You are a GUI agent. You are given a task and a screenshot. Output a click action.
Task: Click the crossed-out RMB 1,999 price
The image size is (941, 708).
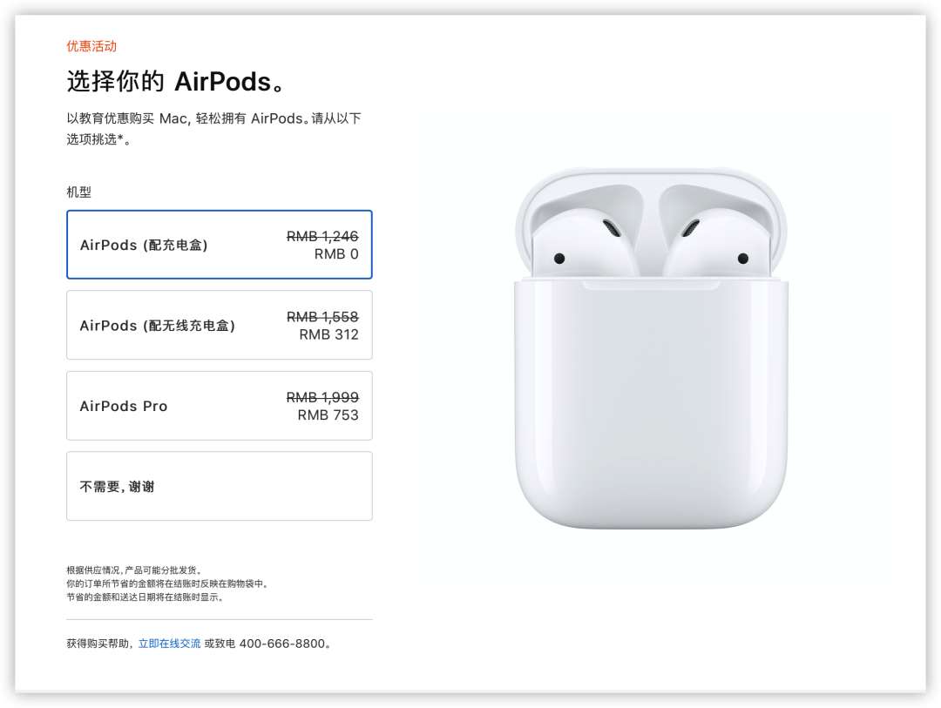coord(322,397)
